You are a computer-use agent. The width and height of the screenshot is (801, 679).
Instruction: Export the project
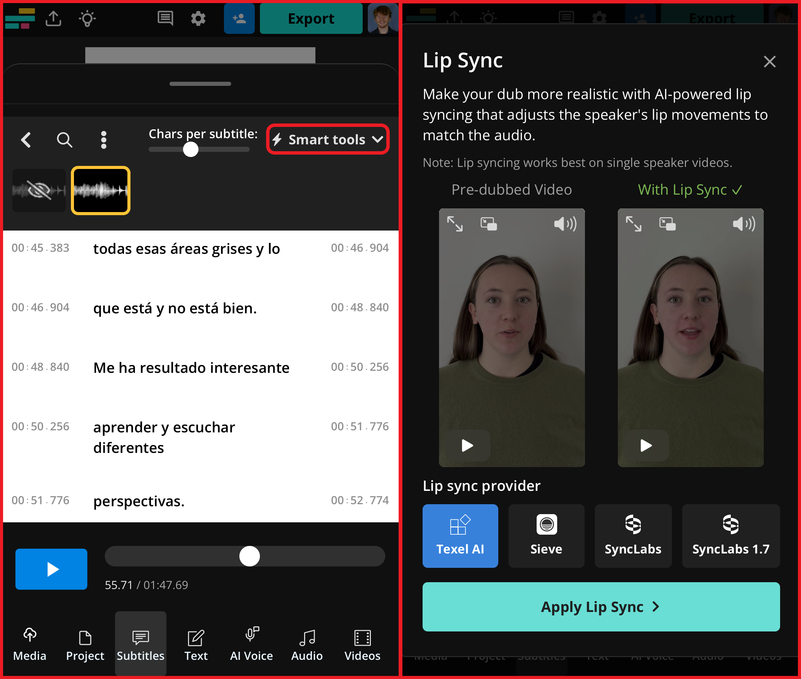pos(311,18)
